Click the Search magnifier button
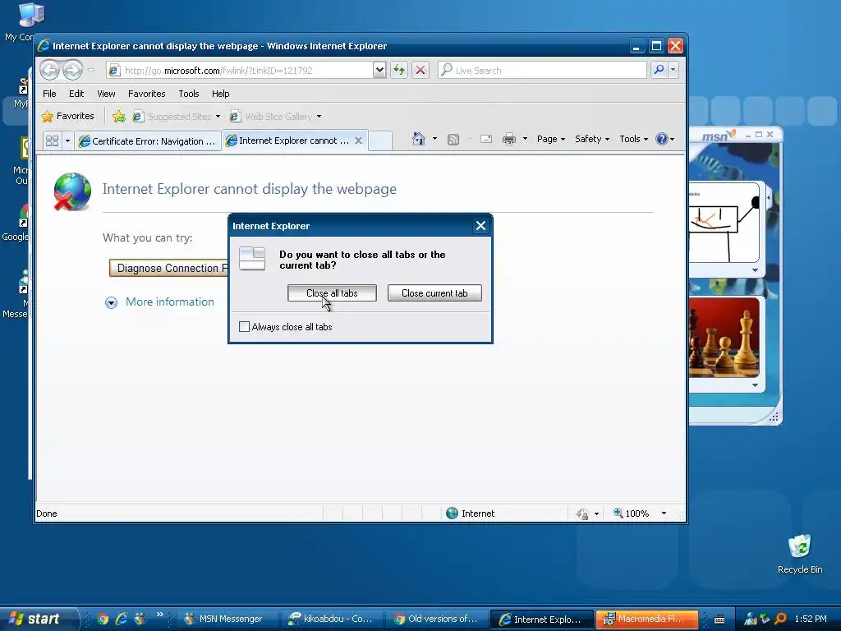The height and width of the screenshot is (631, 841). click(x=659, y=70)
